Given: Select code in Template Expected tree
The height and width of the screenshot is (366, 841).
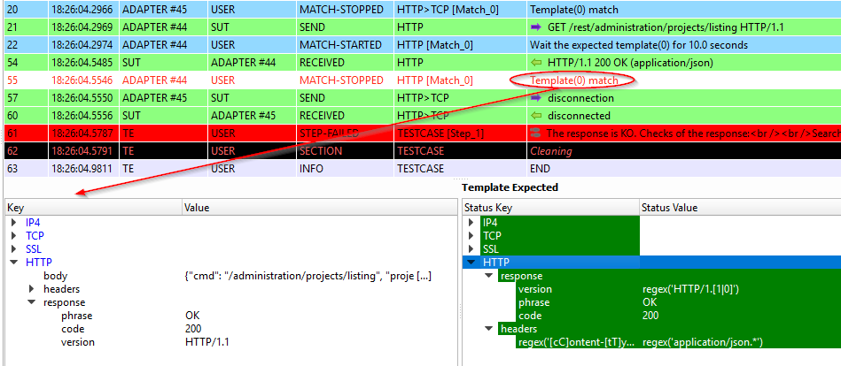Looking at the screenshot, I should (x=530, y=316).
